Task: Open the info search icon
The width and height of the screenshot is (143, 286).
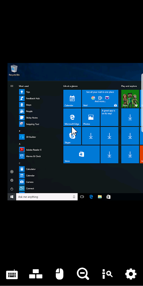Action: coord(107,274)
